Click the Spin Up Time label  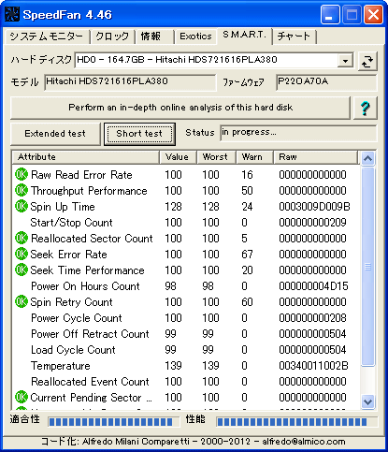coord(63,207)
